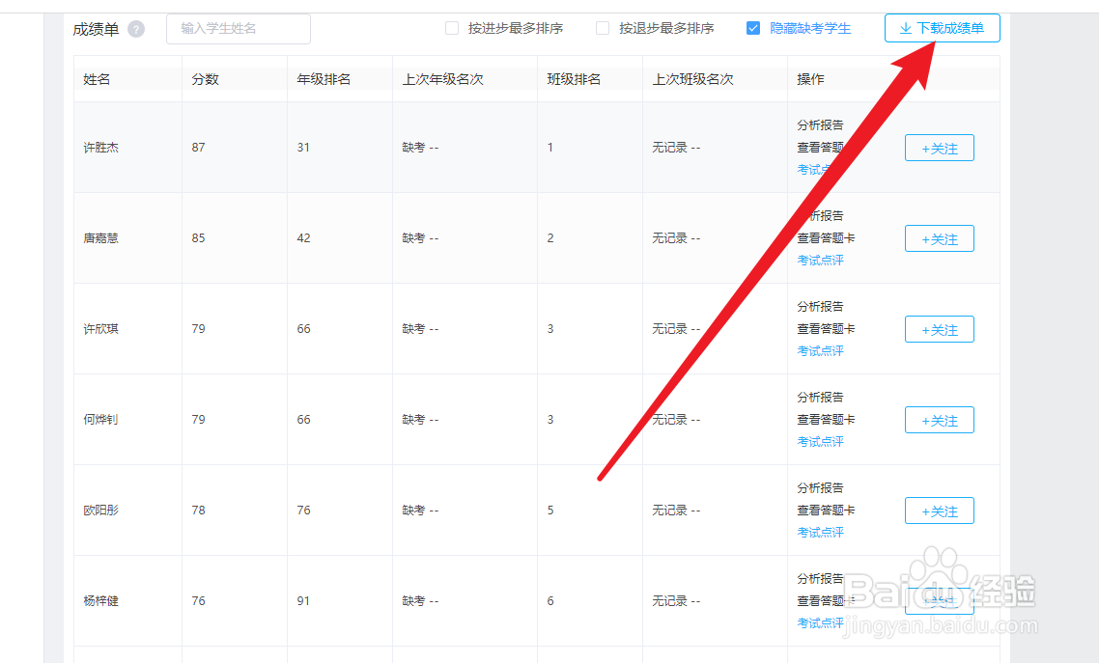Open 分析报告 for 欧阳彤
This screenshot has width=1099, height=663.
pyautogui.click(x=820, y=488)
